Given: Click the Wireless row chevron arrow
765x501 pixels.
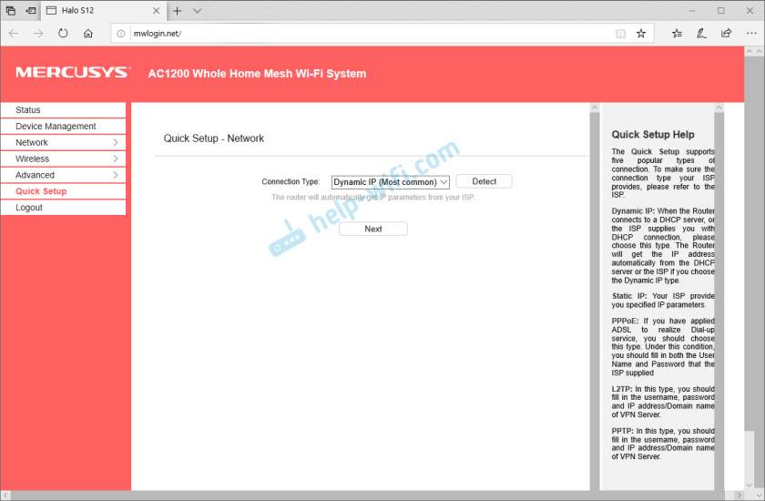Looking at the screenshot, I should [116, 158].
